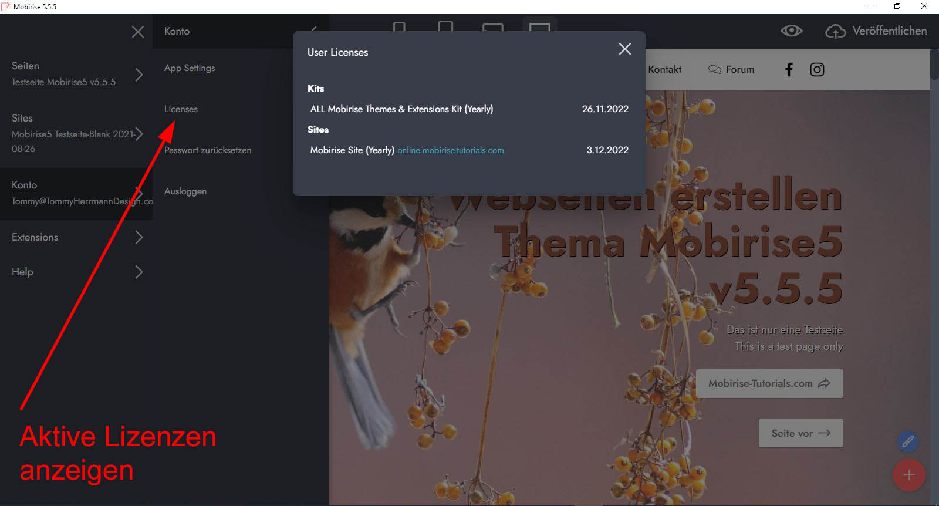
Task: Click the Mobirise-Tutorials.com button
Action: pyautogui.click(x=769, y=383)
